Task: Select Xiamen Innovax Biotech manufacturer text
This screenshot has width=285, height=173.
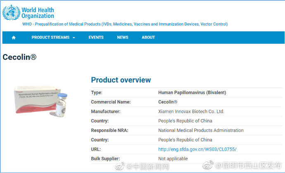Action: click(191, 111)
